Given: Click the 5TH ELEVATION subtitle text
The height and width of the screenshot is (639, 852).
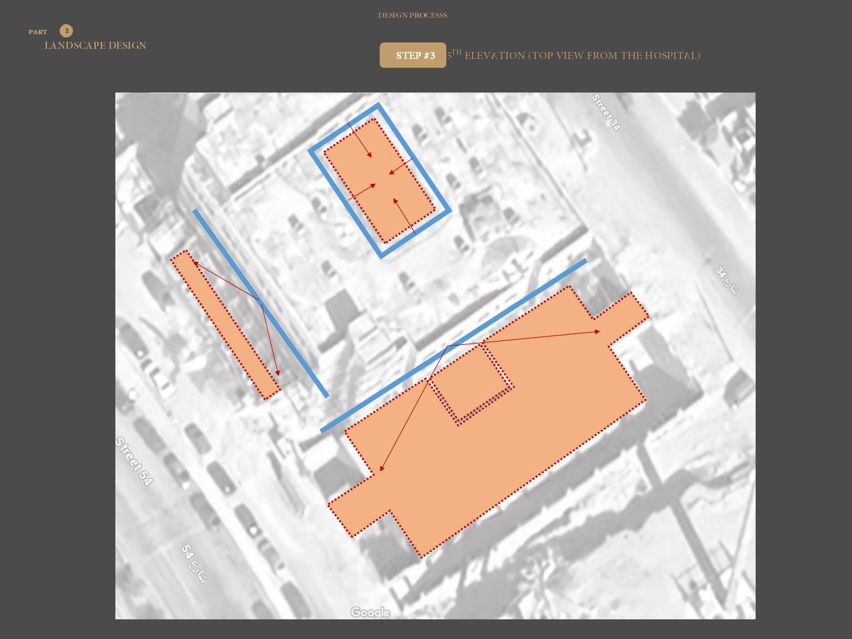Looking at the screenshot, I should (574, 56).
